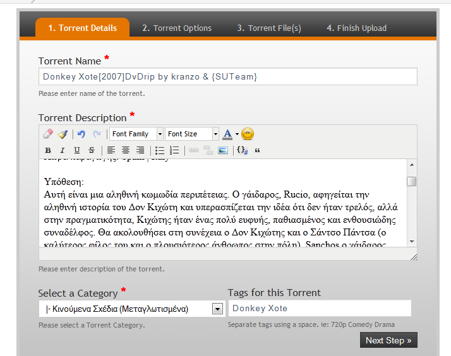
Task: Insert an image into description
Action: (x=223, y=150)
